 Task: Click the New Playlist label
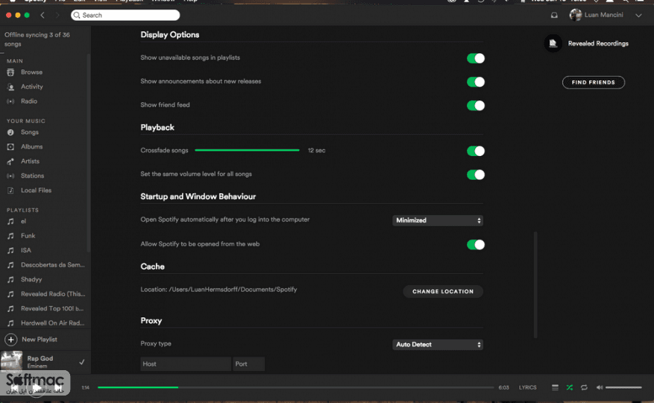40,340
